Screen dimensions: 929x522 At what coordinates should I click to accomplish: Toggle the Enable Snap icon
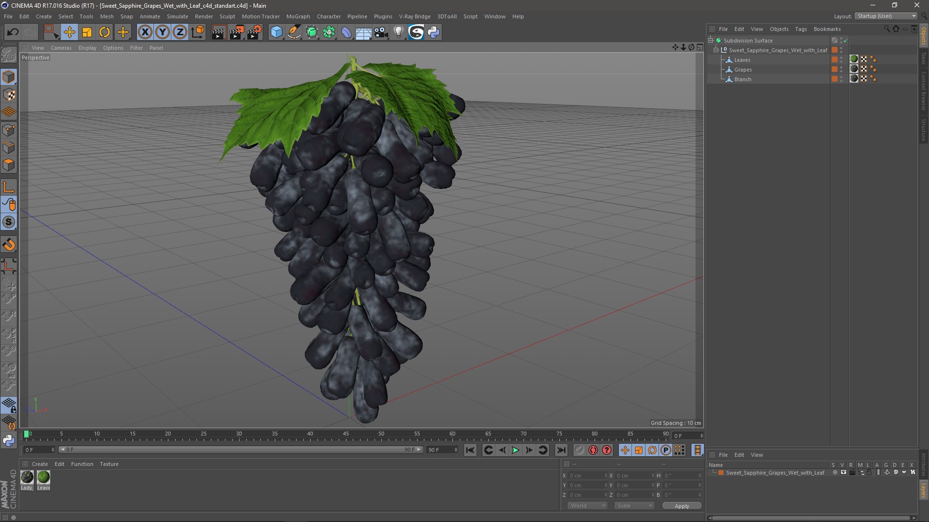click(x=9, y=222)
